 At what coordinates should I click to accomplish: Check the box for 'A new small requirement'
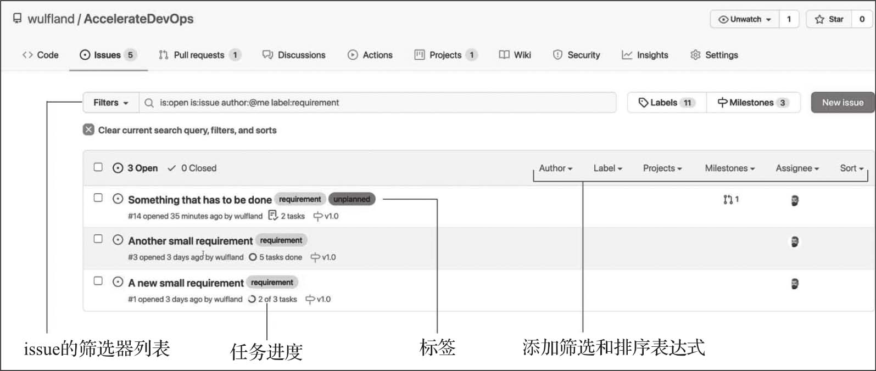coord(98,280)
